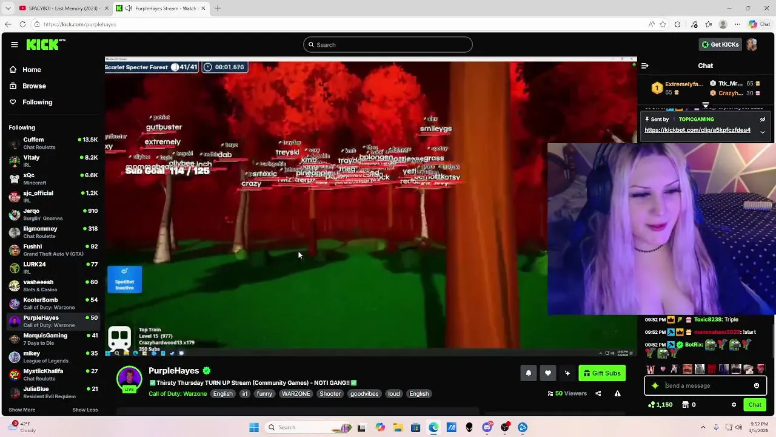Open Windows Start menu
Image resolution: width=776 pixels, height=437 pixels.
tap(254, 427)
